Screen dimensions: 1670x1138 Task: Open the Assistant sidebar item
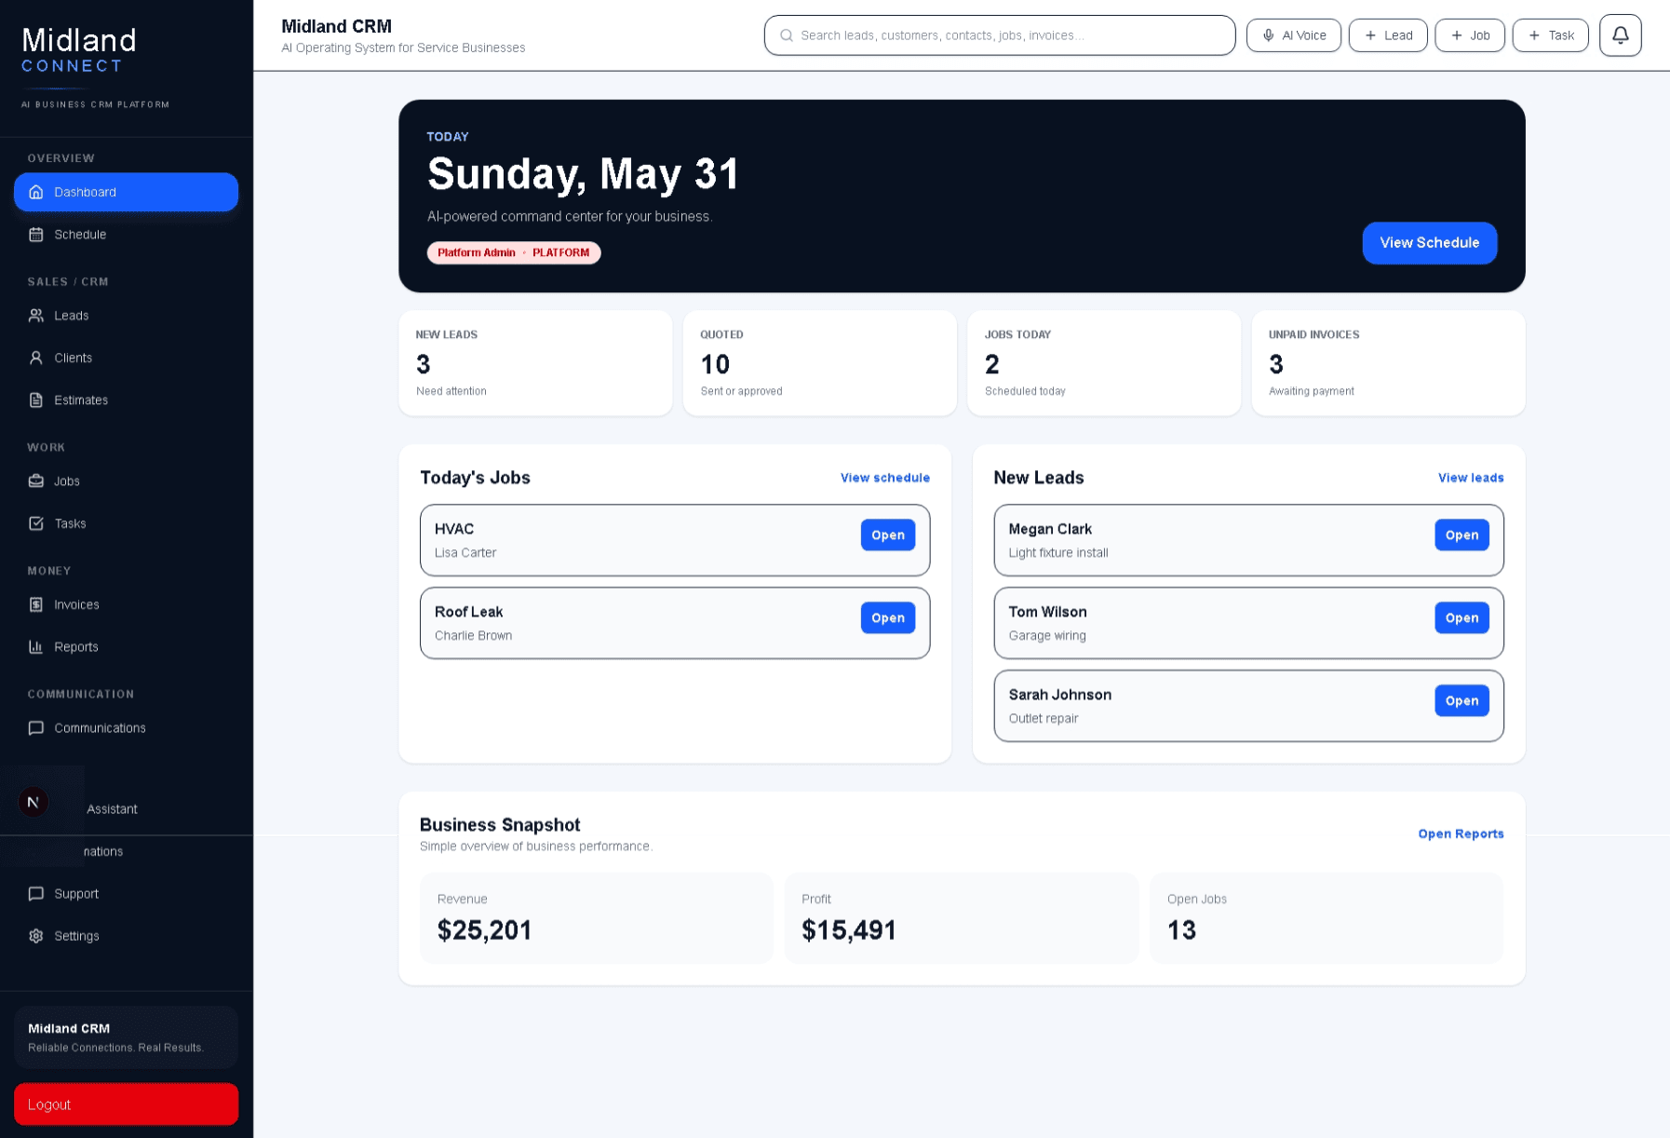(126, 809)
